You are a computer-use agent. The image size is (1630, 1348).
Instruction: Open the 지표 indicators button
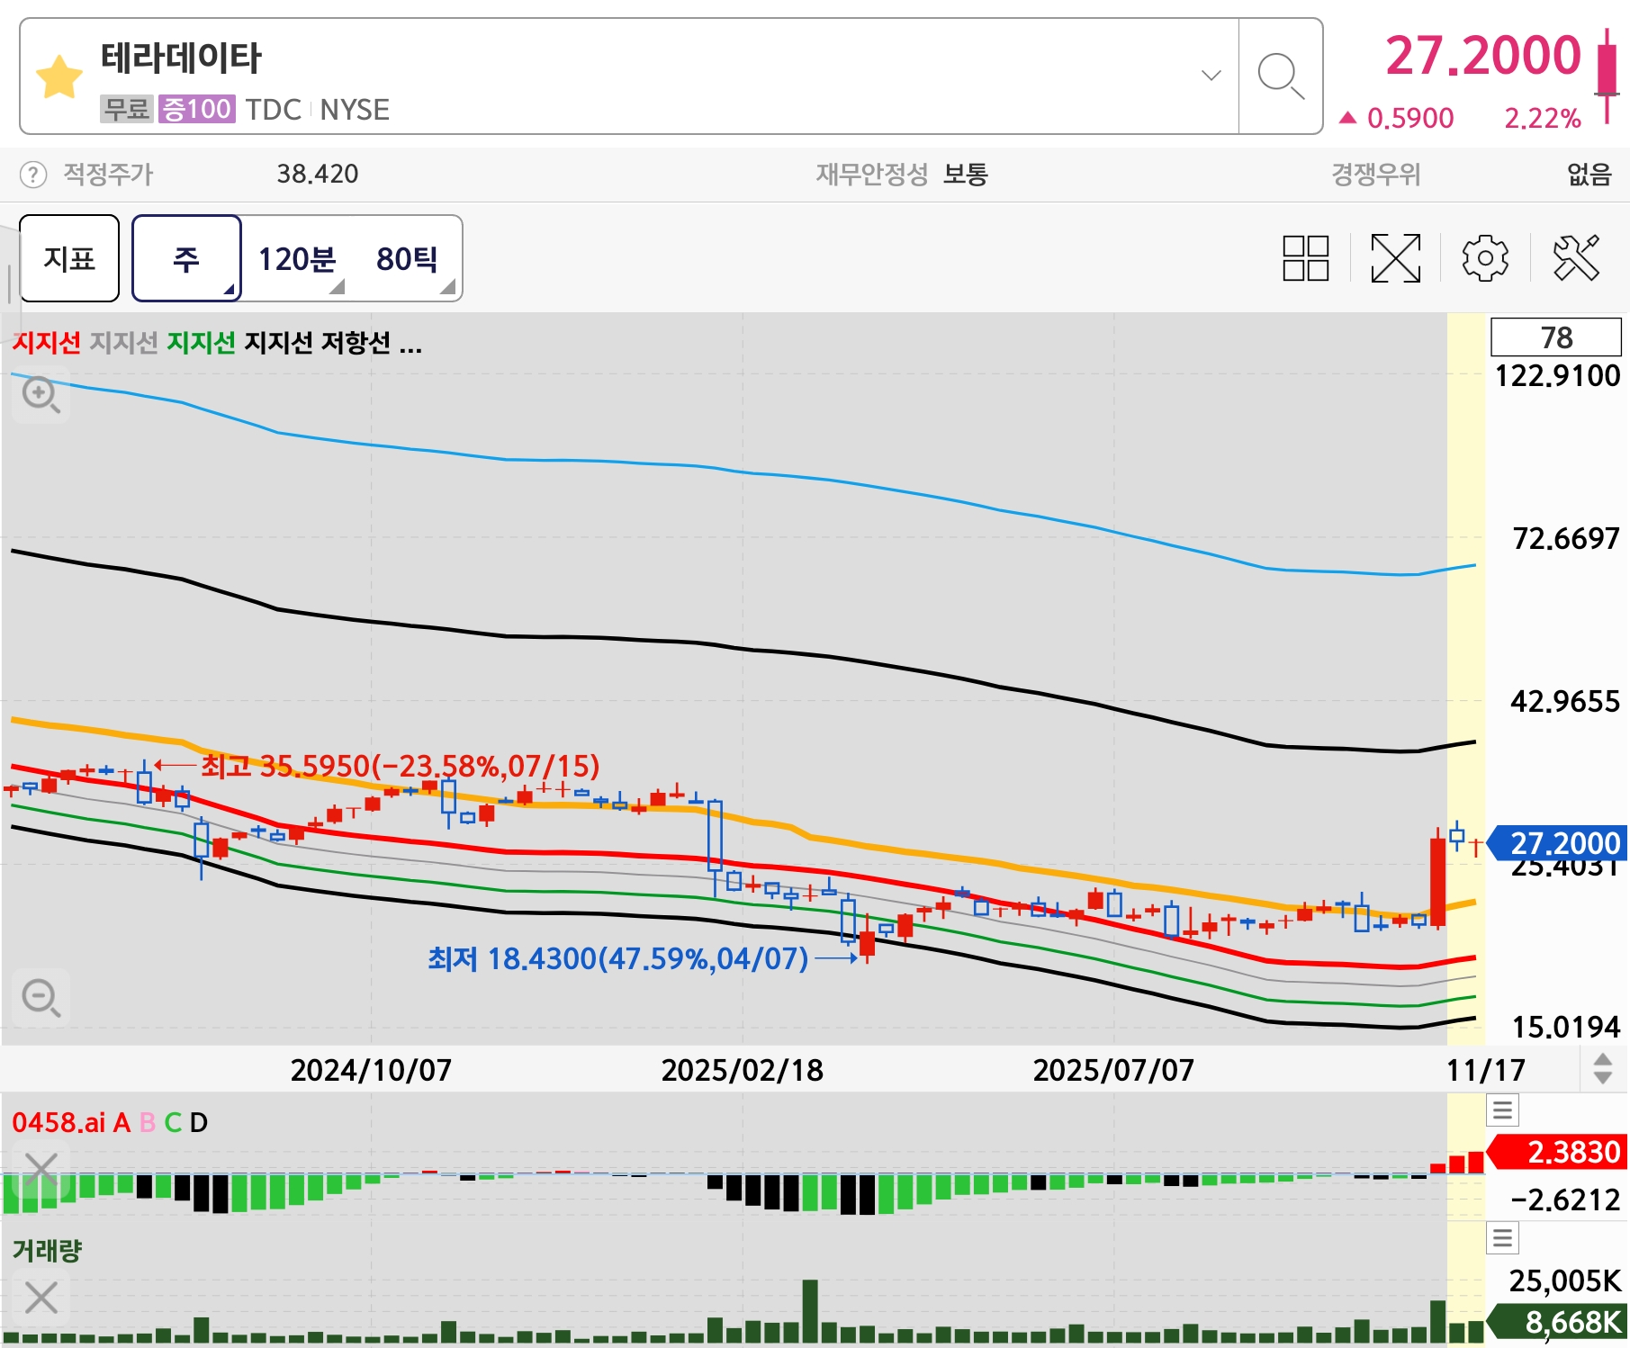69,258
